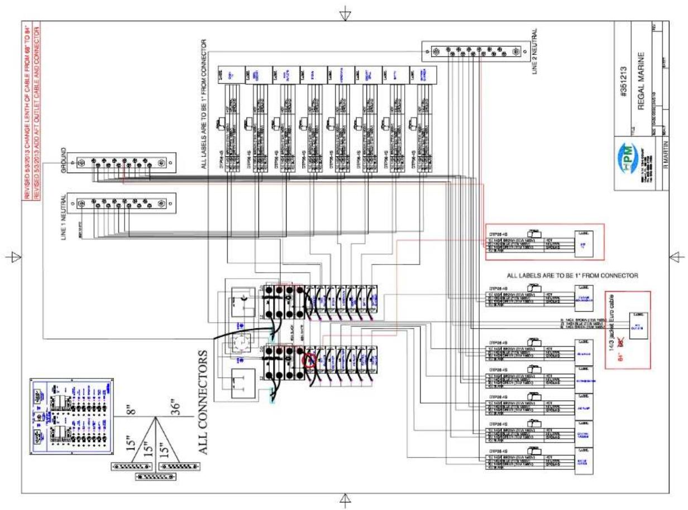Click the upper four-pole main breaker block
Image resolution: width=688 pixels, height=510 pixels.
(x=285, y=302)
